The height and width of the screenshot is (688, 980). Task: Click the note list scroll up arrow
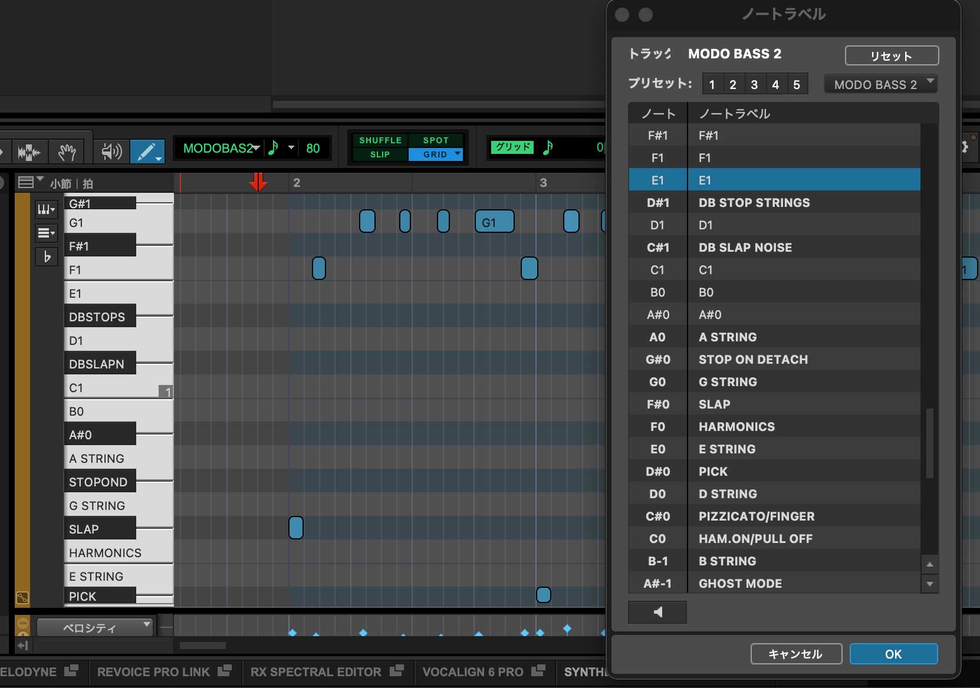(930, 564)
